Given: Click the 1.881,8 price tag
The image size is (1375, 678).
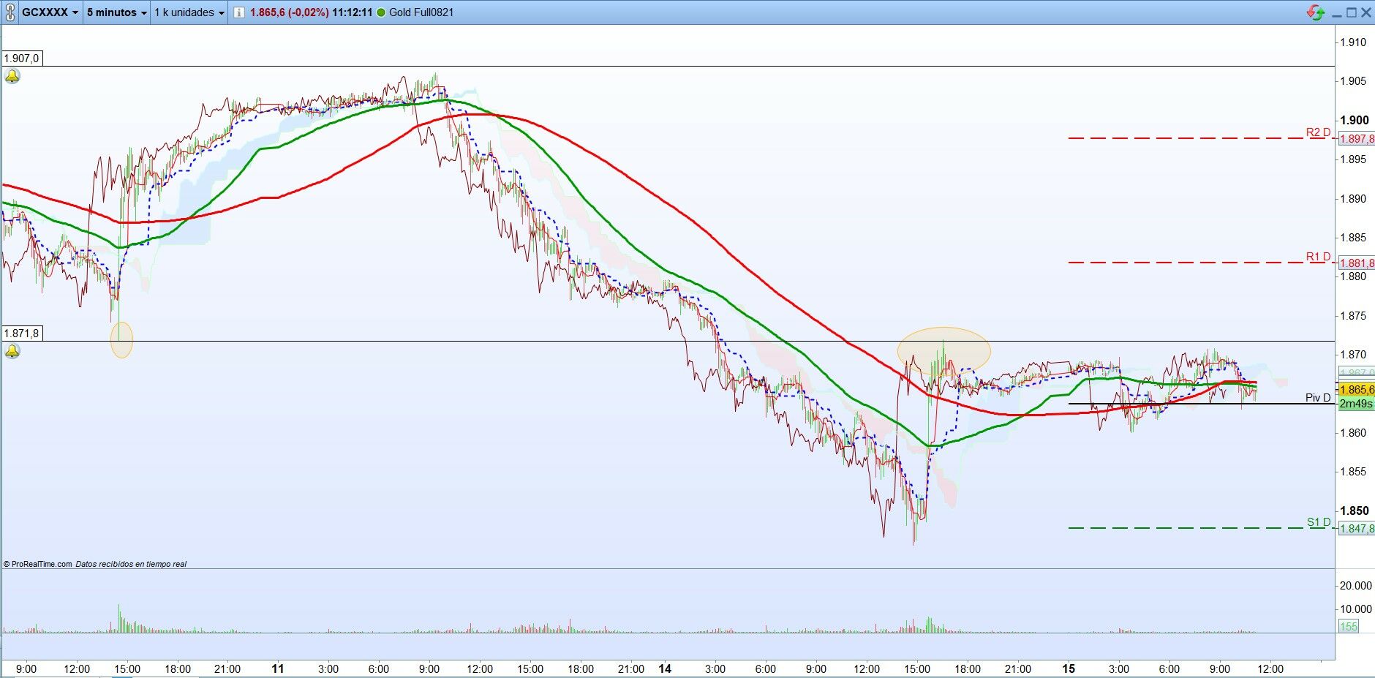Looking at the screenshot, I should coord(1356,263).
